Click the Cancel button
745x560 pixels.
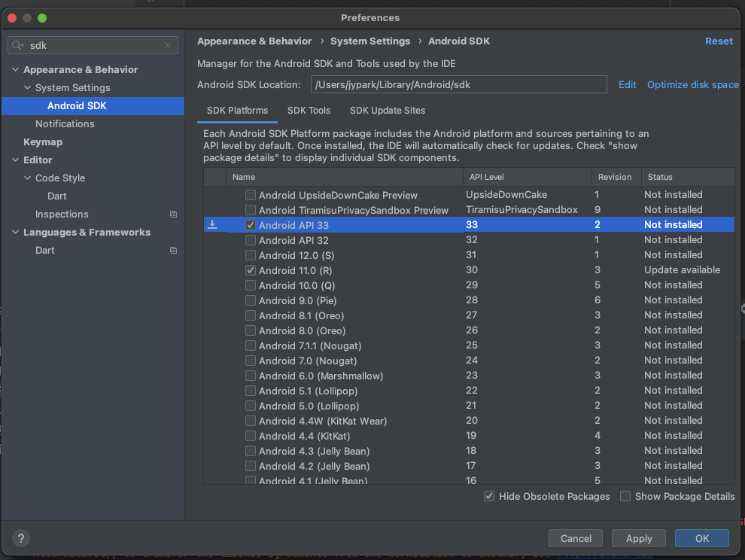[576, 538]
